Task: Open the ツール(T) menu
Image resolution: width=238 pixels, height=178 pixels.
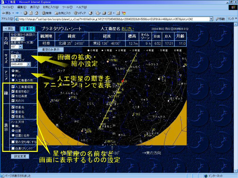Action: (67, 7)
